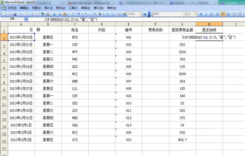
Task: Open the 视图(V) menu
Action: [36, 8]
